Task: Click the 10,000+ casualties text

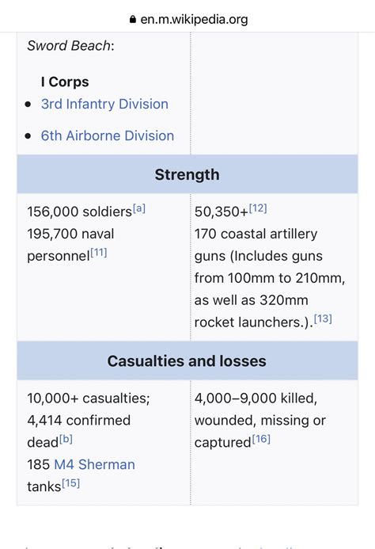Action: coord(89,398)
